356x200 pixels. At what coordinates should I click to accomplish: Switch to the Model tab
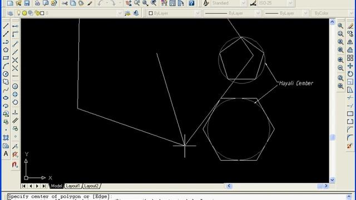(x=56, y=186)
